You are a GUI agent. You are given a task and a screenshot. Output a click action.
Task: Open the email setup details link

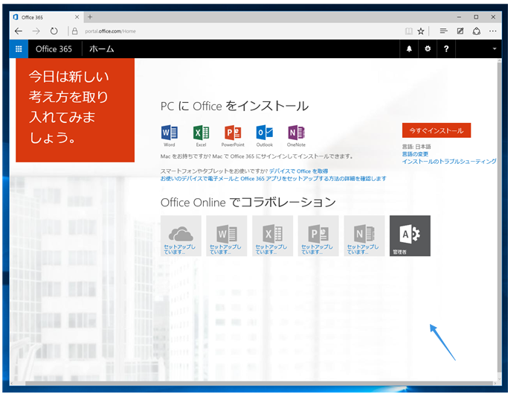click(273, 179)
